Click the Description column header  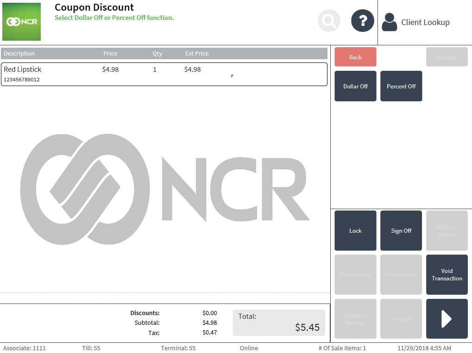point(19,54)
